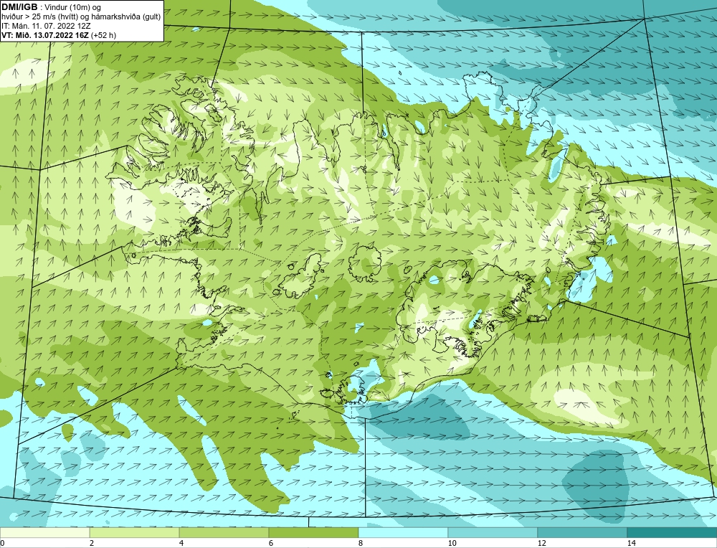
Task: Click the legend label '10'
Action: (x=452, y=543)
